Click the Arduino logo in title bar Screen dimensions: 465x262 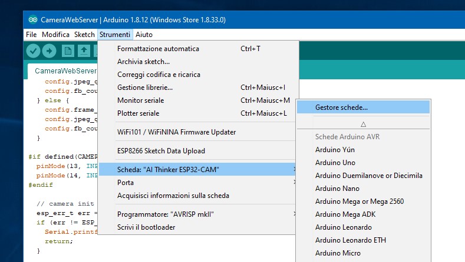click(33, 20)
